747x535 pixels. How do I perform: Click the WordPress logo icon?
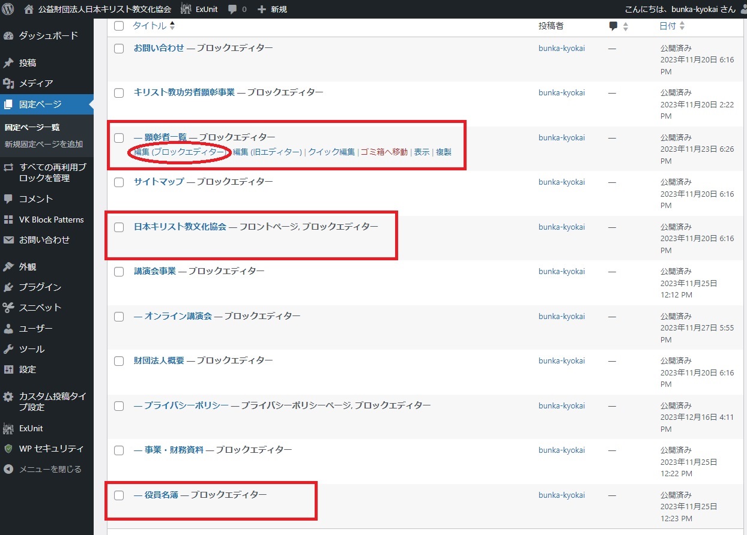(x=8, y=9)
